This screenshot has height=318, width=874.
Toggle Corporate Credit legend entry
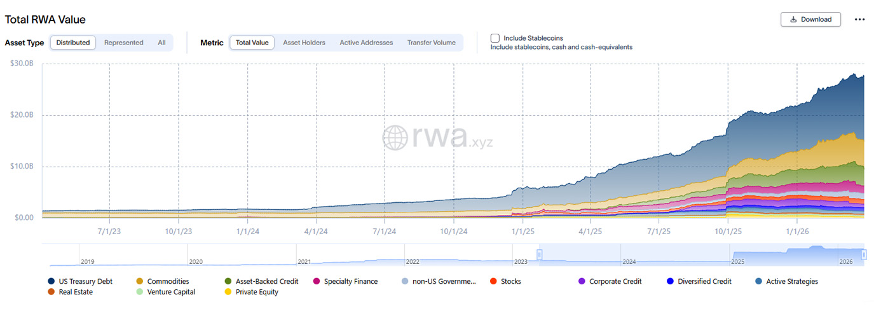coord(582,281)
